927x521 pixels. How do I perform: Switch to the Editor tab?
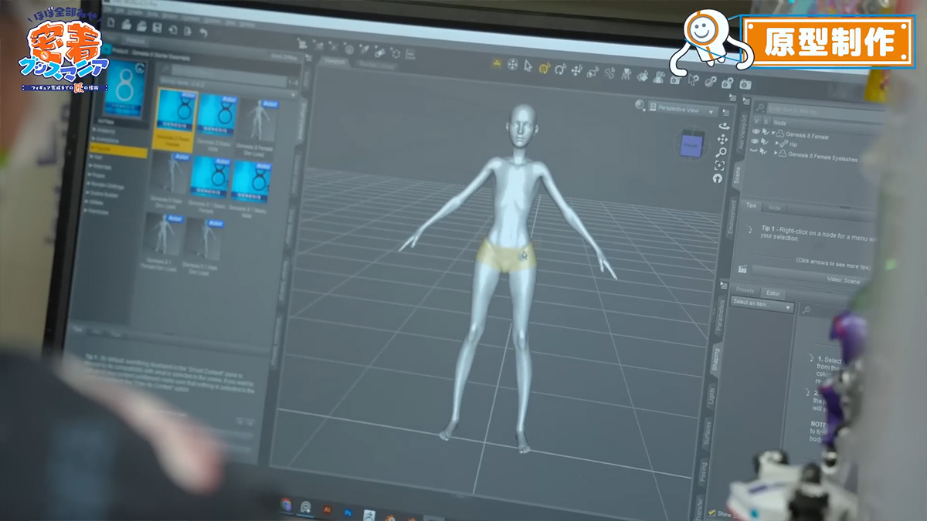click(x=772, y=293)
